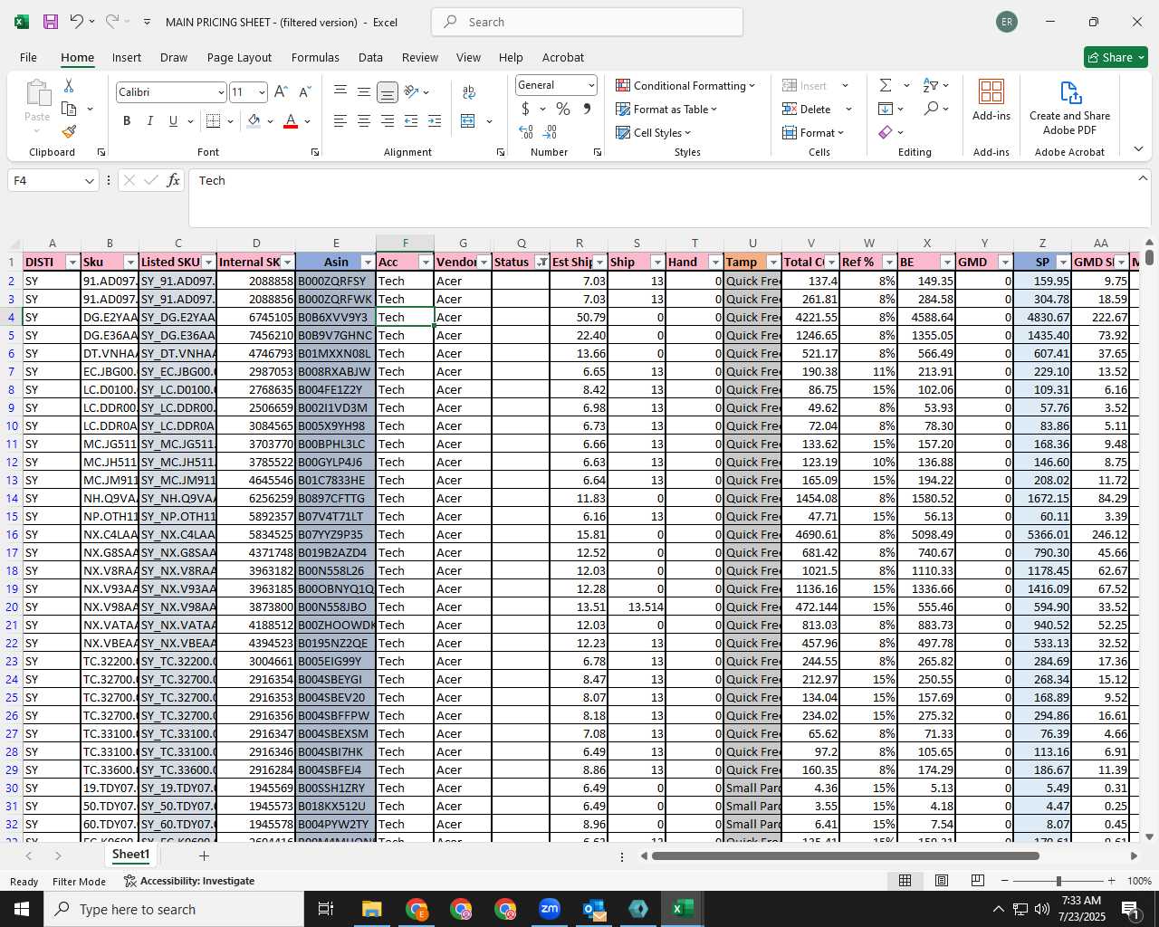Click Insert Function fx icon
1159x927 pixels.
[174, 180]
